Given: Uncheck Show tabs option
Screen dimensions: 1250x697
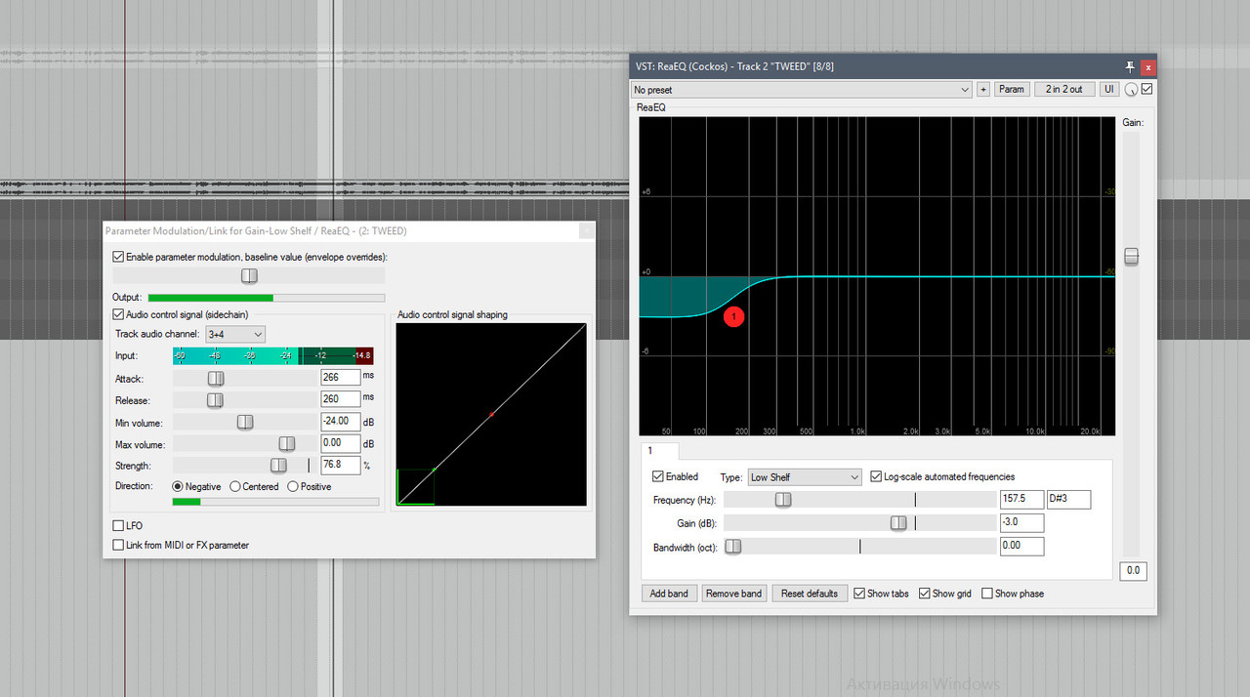Looking at the screenshot, I should (x=859, y=594).
